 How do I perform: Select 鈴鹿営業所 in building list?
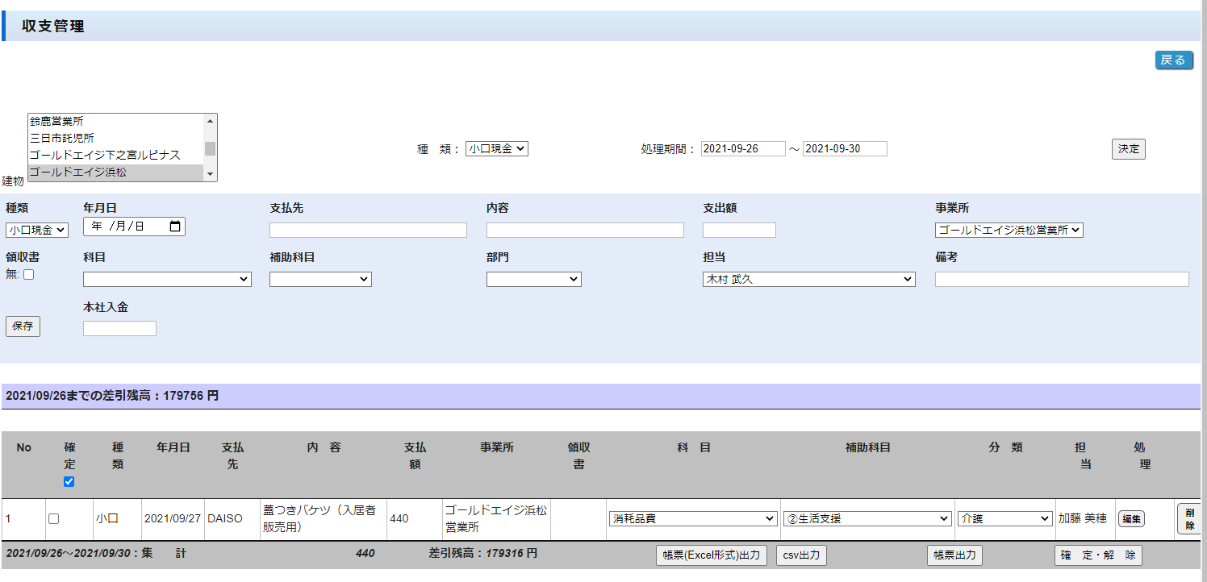116,121
